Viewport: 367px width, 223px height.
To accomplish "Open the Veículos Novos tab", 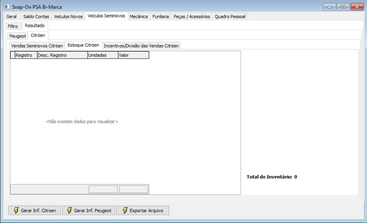I will click(x=68, y=17).
